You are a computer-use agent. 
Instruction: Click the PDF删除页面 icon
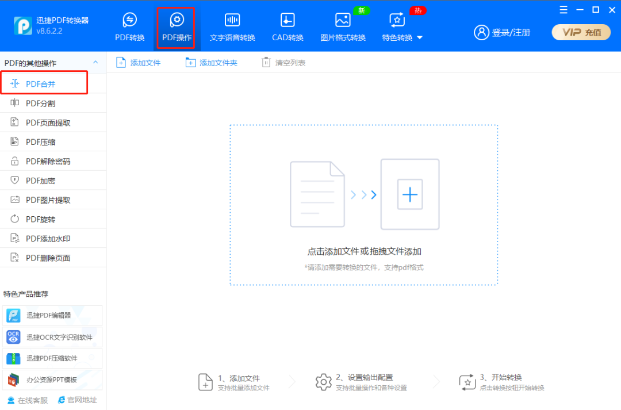(x=14, y=258)
